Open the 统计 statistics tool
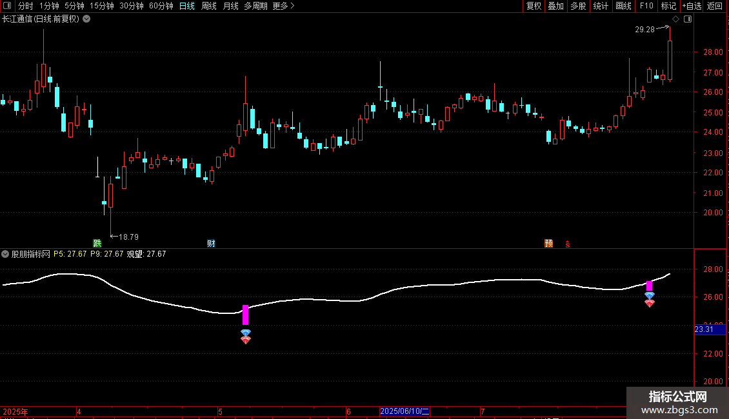The image size is (729, 419). pos(601,6)
